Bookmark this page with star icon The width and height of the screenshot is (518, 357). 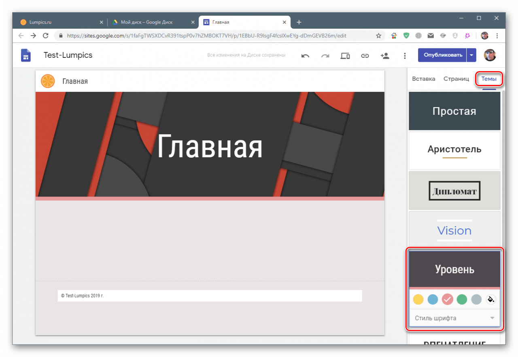(379, 36)
